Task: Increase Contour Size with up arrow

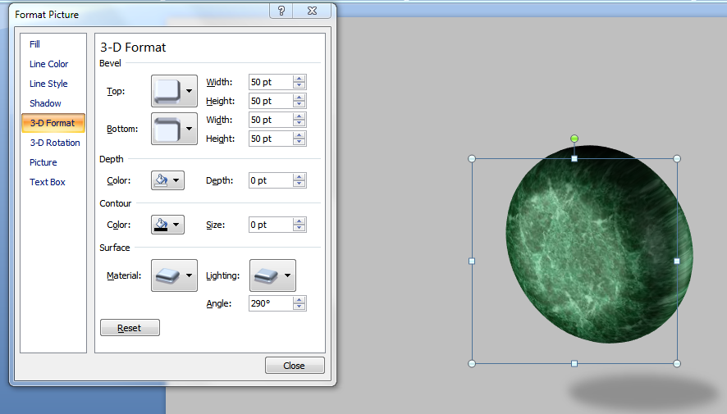Action: click(299, 221)
